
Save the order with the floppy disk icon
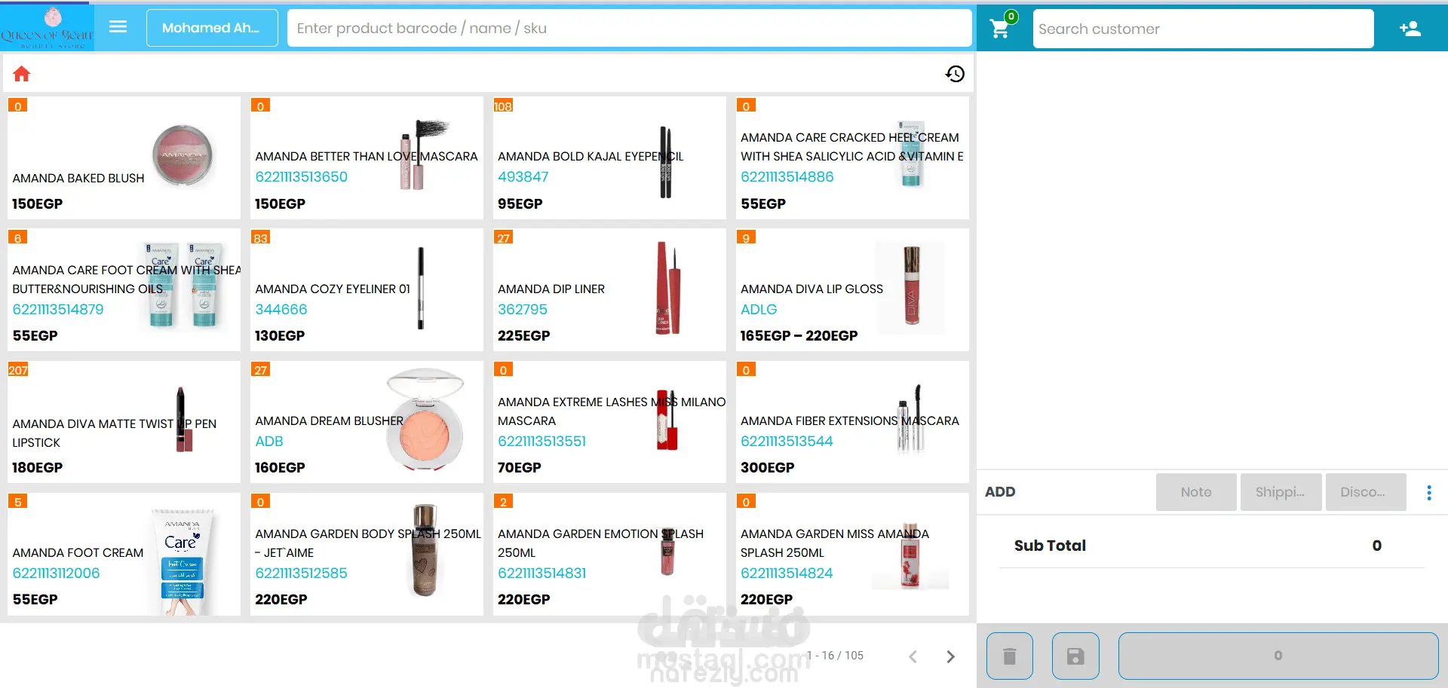click(x=1075, y=656)
